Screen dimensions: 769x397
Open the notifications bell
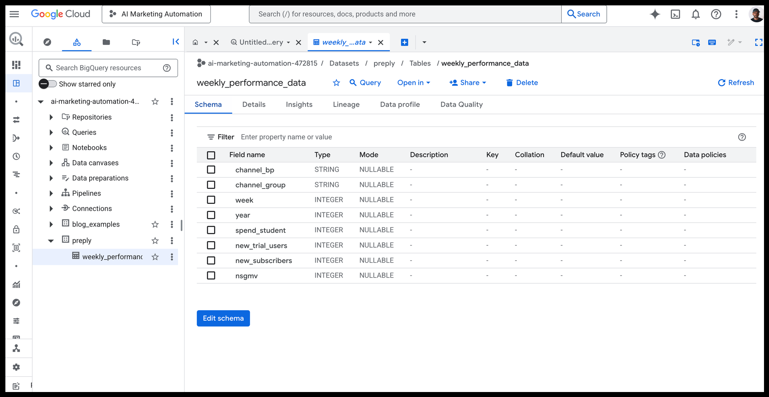[x=696, y=14]
